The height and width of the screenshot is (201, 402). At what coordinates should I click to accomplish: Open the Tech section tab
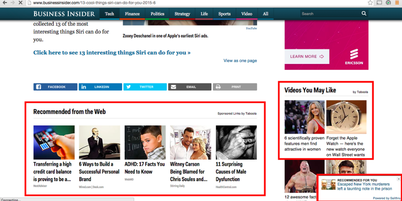(109, 14)
